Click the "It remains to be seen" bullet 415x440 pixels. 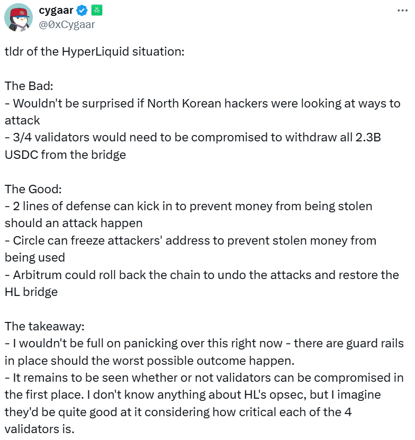(204, 378)
